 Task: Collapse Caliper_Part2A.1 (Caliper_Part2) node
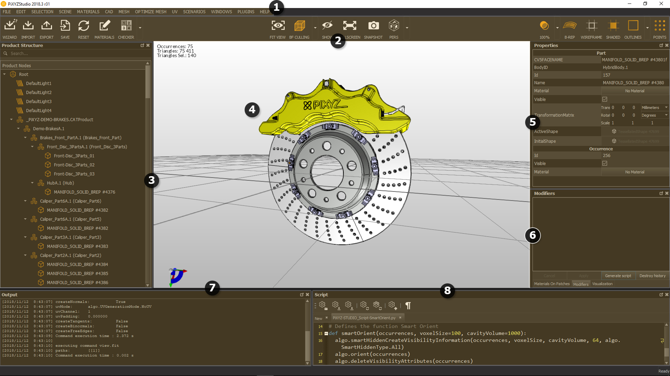pos(25,255)
